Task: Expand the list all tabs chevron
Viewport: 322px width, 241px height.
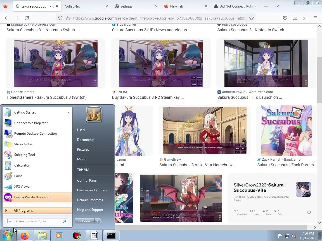Action: pos(277,6)
